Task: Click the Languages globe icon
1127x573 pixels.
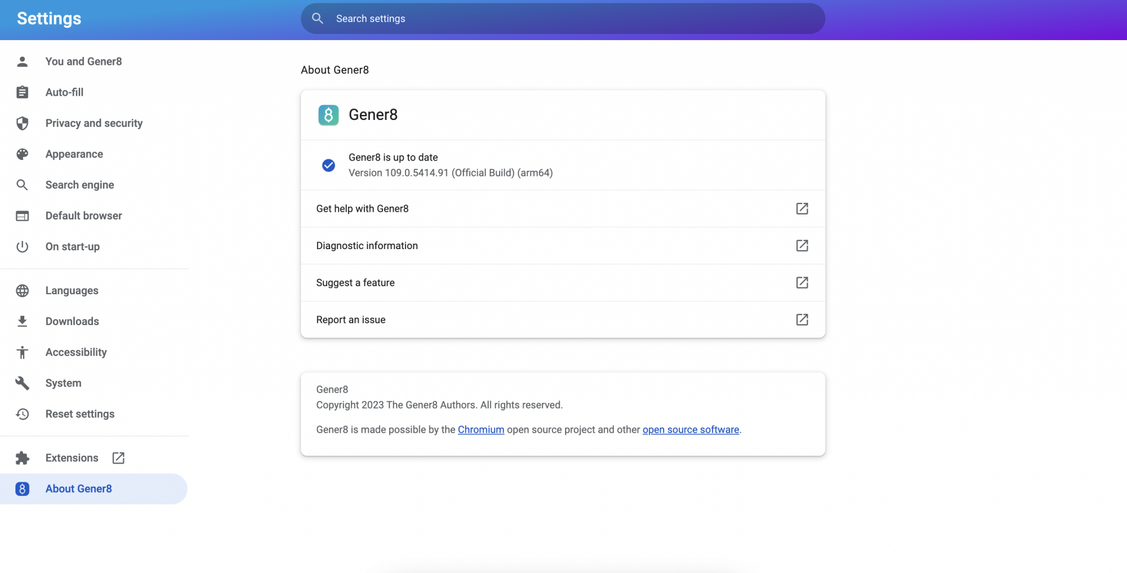Action: point(23,290)
